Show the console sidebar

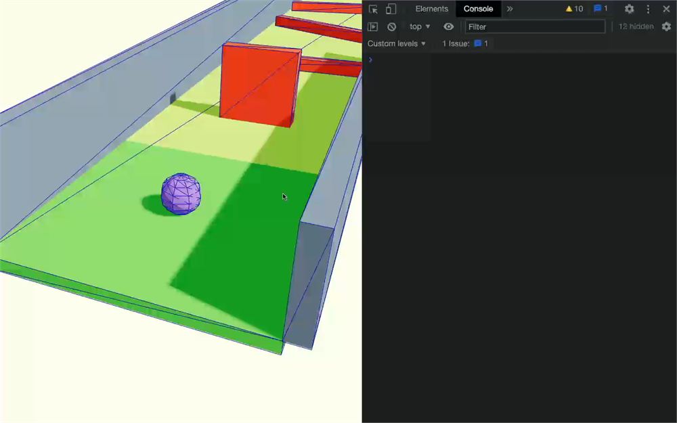372,27
